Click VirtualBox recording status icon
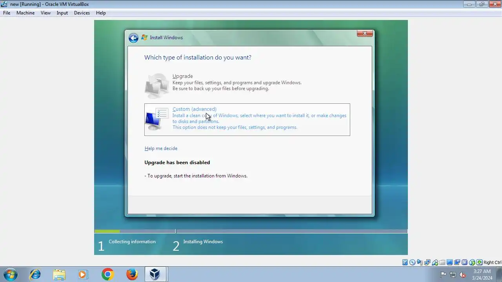The image size is (502, 282). pyautogui.click(x=457, y=262)
